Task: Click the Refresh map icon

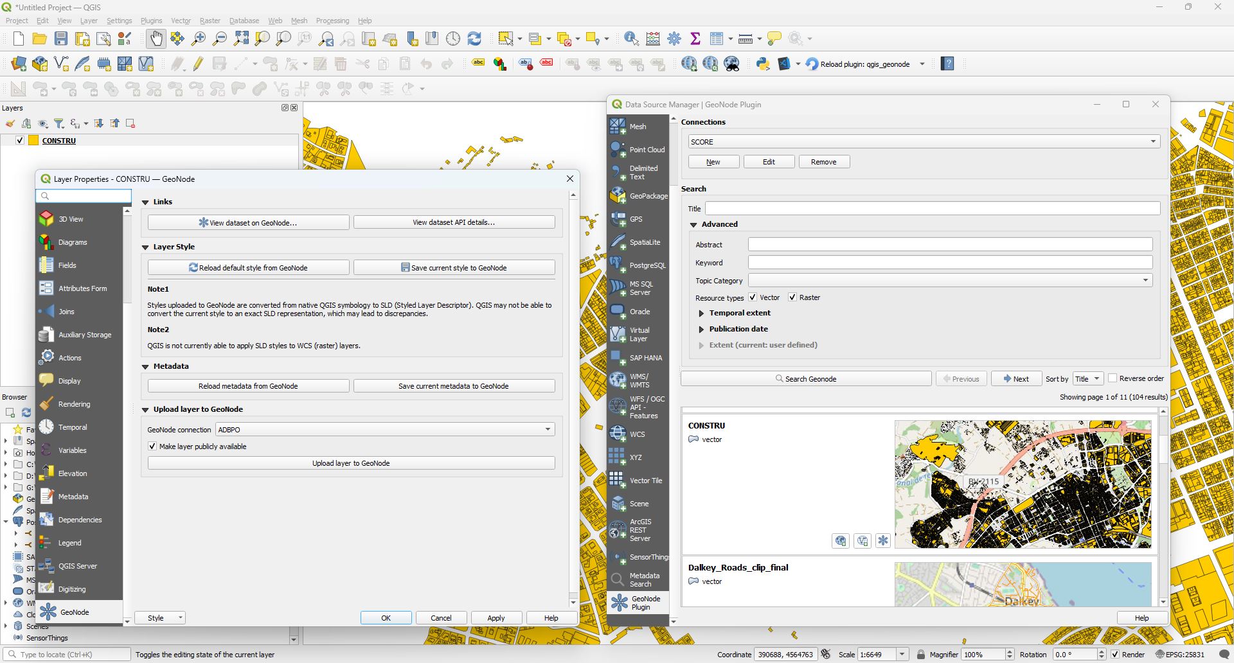Action: 474,39
